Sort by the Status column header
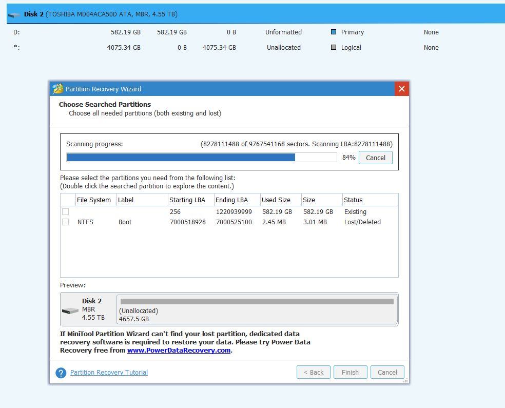Image resolution: width=505 pixels, height=408 pixels. click(x=370, y=200)
